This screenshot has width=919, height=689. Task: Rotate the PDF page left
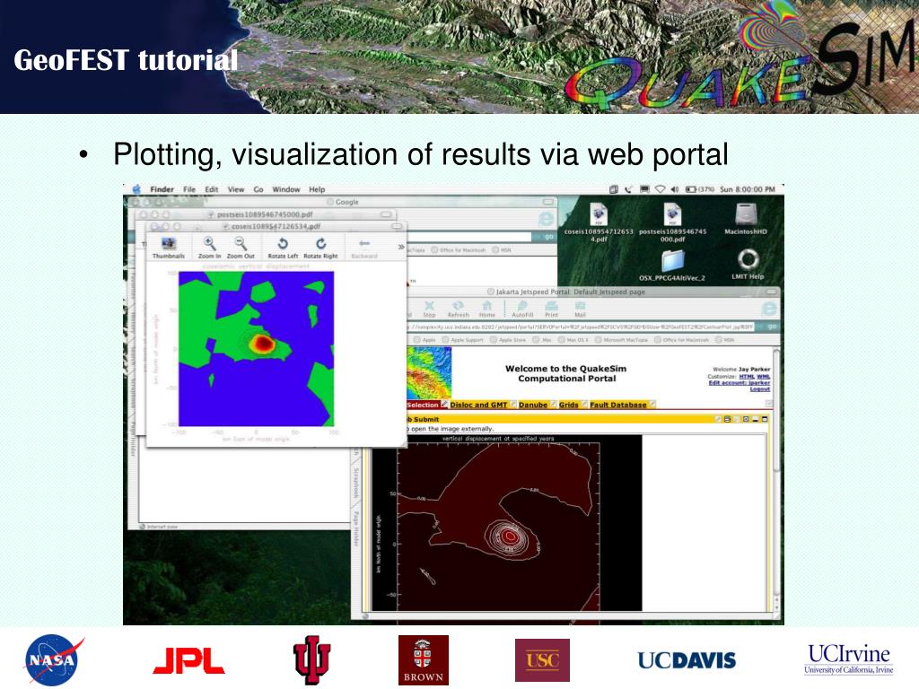(x=283, y=248)
